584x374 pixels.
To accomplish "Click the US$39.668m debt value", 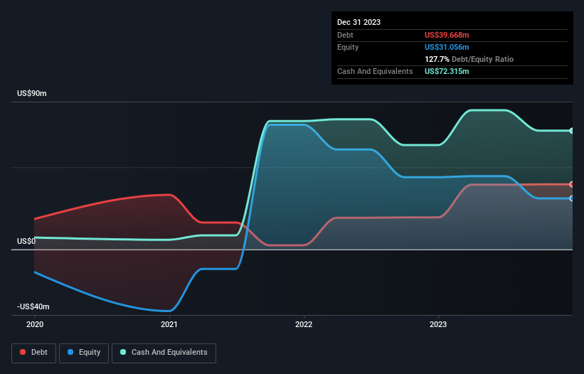I will point(447,35).
